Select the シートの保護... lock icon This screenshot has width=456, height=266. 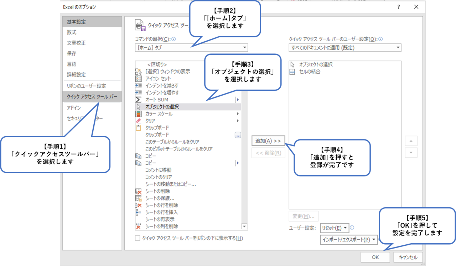(x=139, y=198)
